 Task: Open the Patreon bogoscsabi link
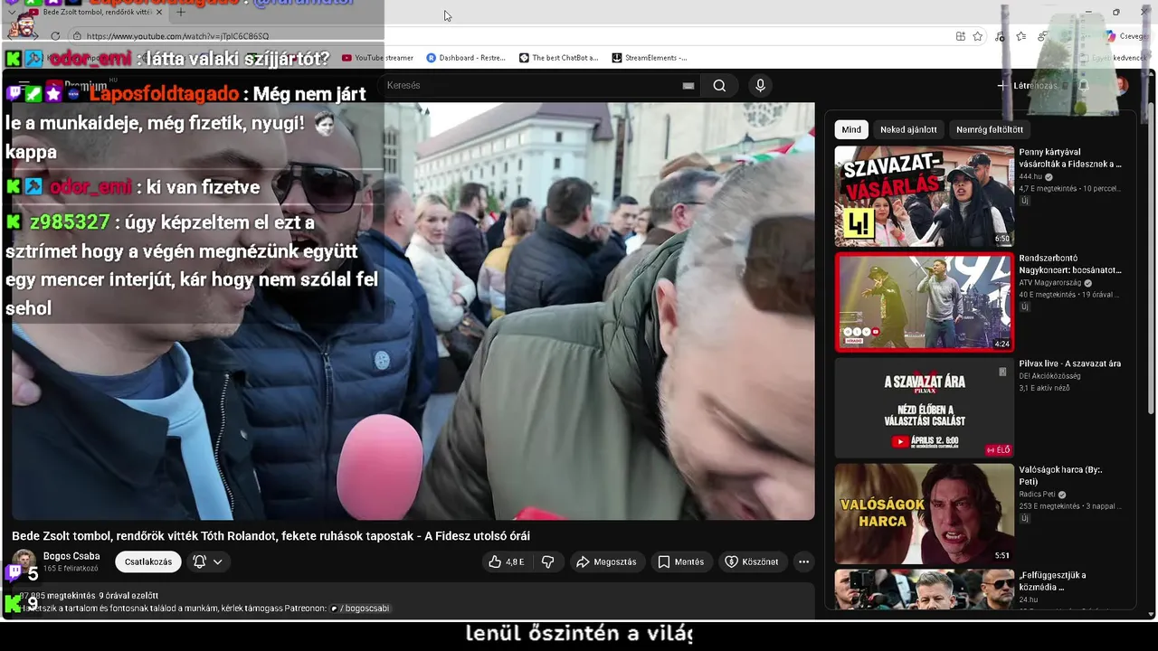point(360,609)
